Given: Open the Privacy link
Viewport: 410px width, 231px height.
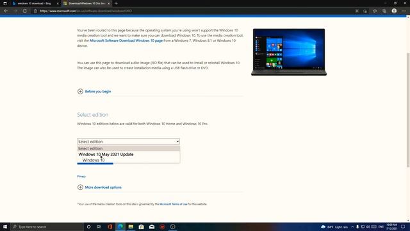Looking at the screenshot, I should (x=81, y=176).
